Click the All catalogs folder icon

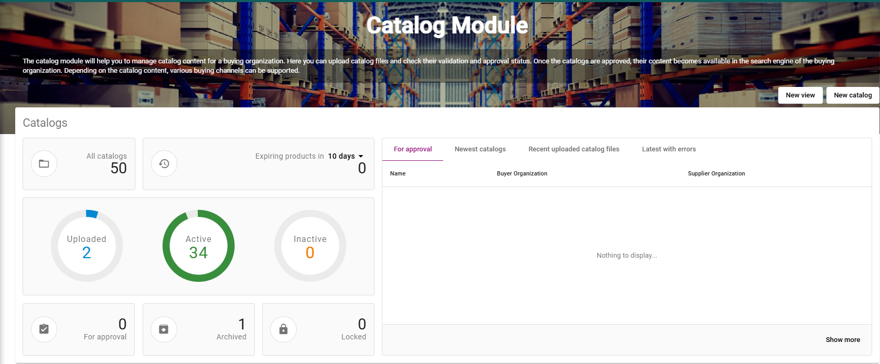[44, 164]
